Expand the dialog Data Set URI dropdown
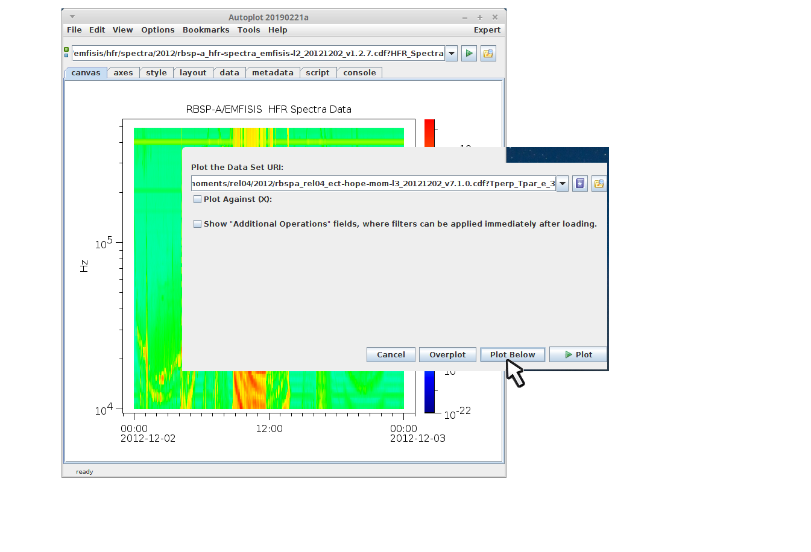The width and height of the screenshot is (811, 552). click(x=563, y=184)
